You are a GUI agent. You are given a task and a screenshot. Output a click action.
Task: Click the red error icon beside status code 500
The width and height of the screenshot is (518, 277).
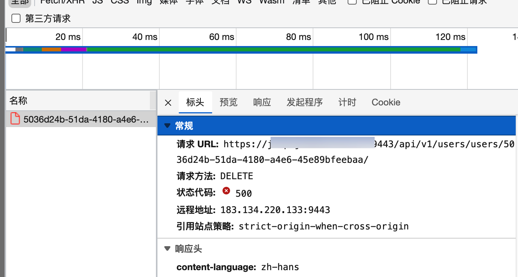click(226, 191)
